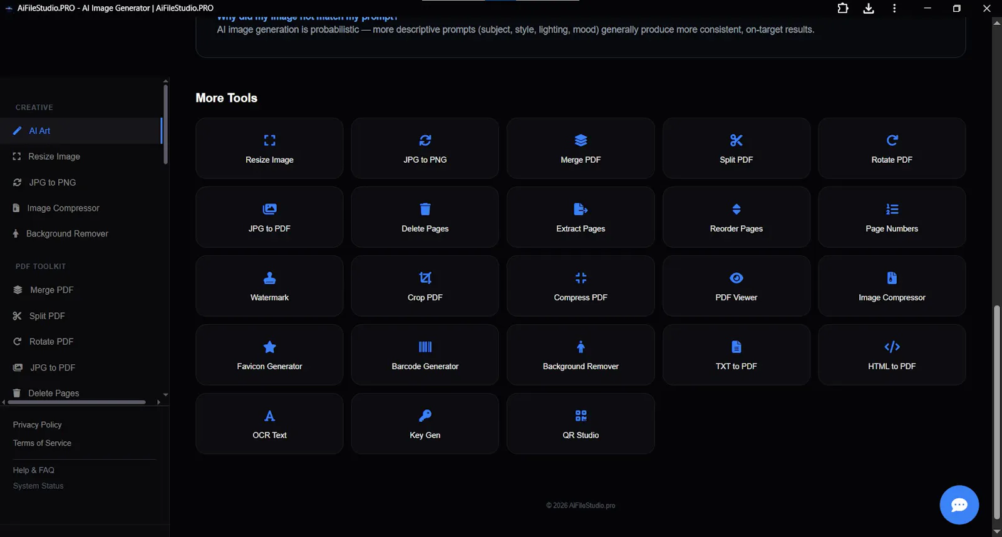Open the JPG to PNG converter card

425,148
